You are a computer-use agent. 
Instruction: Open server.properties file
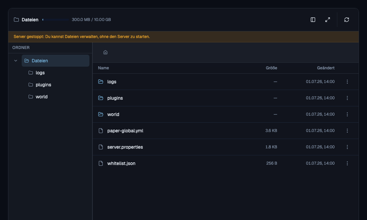click(x=125, y=147)
